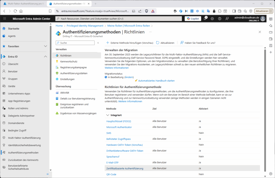Click the blade Suche input field

pyautogui.click(x=75, y=43)
